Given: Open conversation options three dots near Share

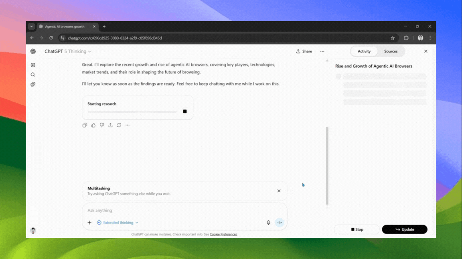Looking at the screenshot, I should pos(322,51).
